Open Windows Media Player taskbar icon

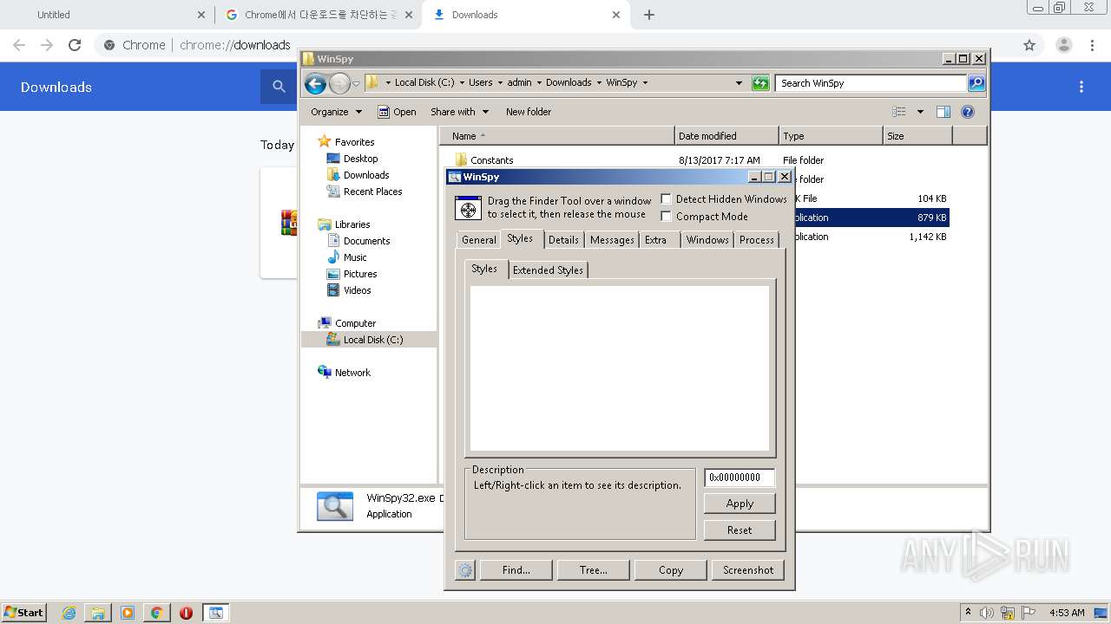click(x=128, y=613)
